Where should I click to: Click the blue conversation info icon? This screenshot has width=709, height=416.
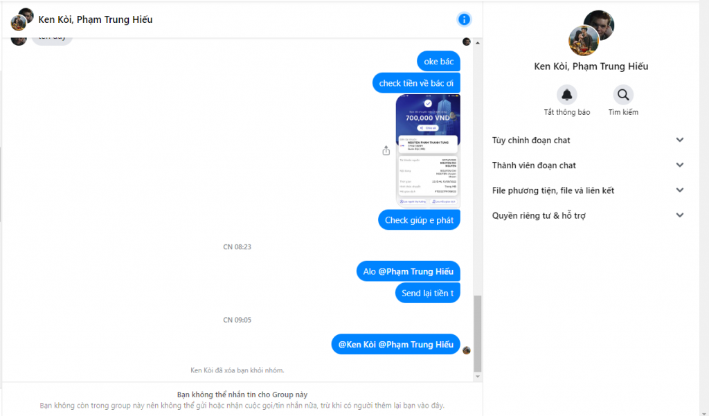click(x=464, y=19)
